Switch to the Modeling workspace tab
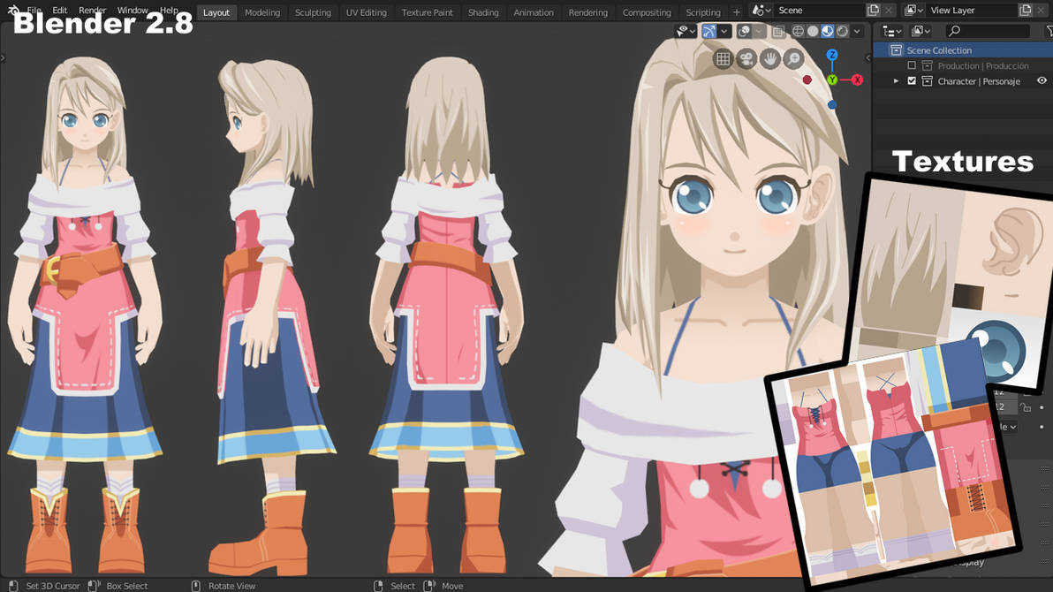The image size is (1053, 592). pyautogui.click(x=261, y=12)
